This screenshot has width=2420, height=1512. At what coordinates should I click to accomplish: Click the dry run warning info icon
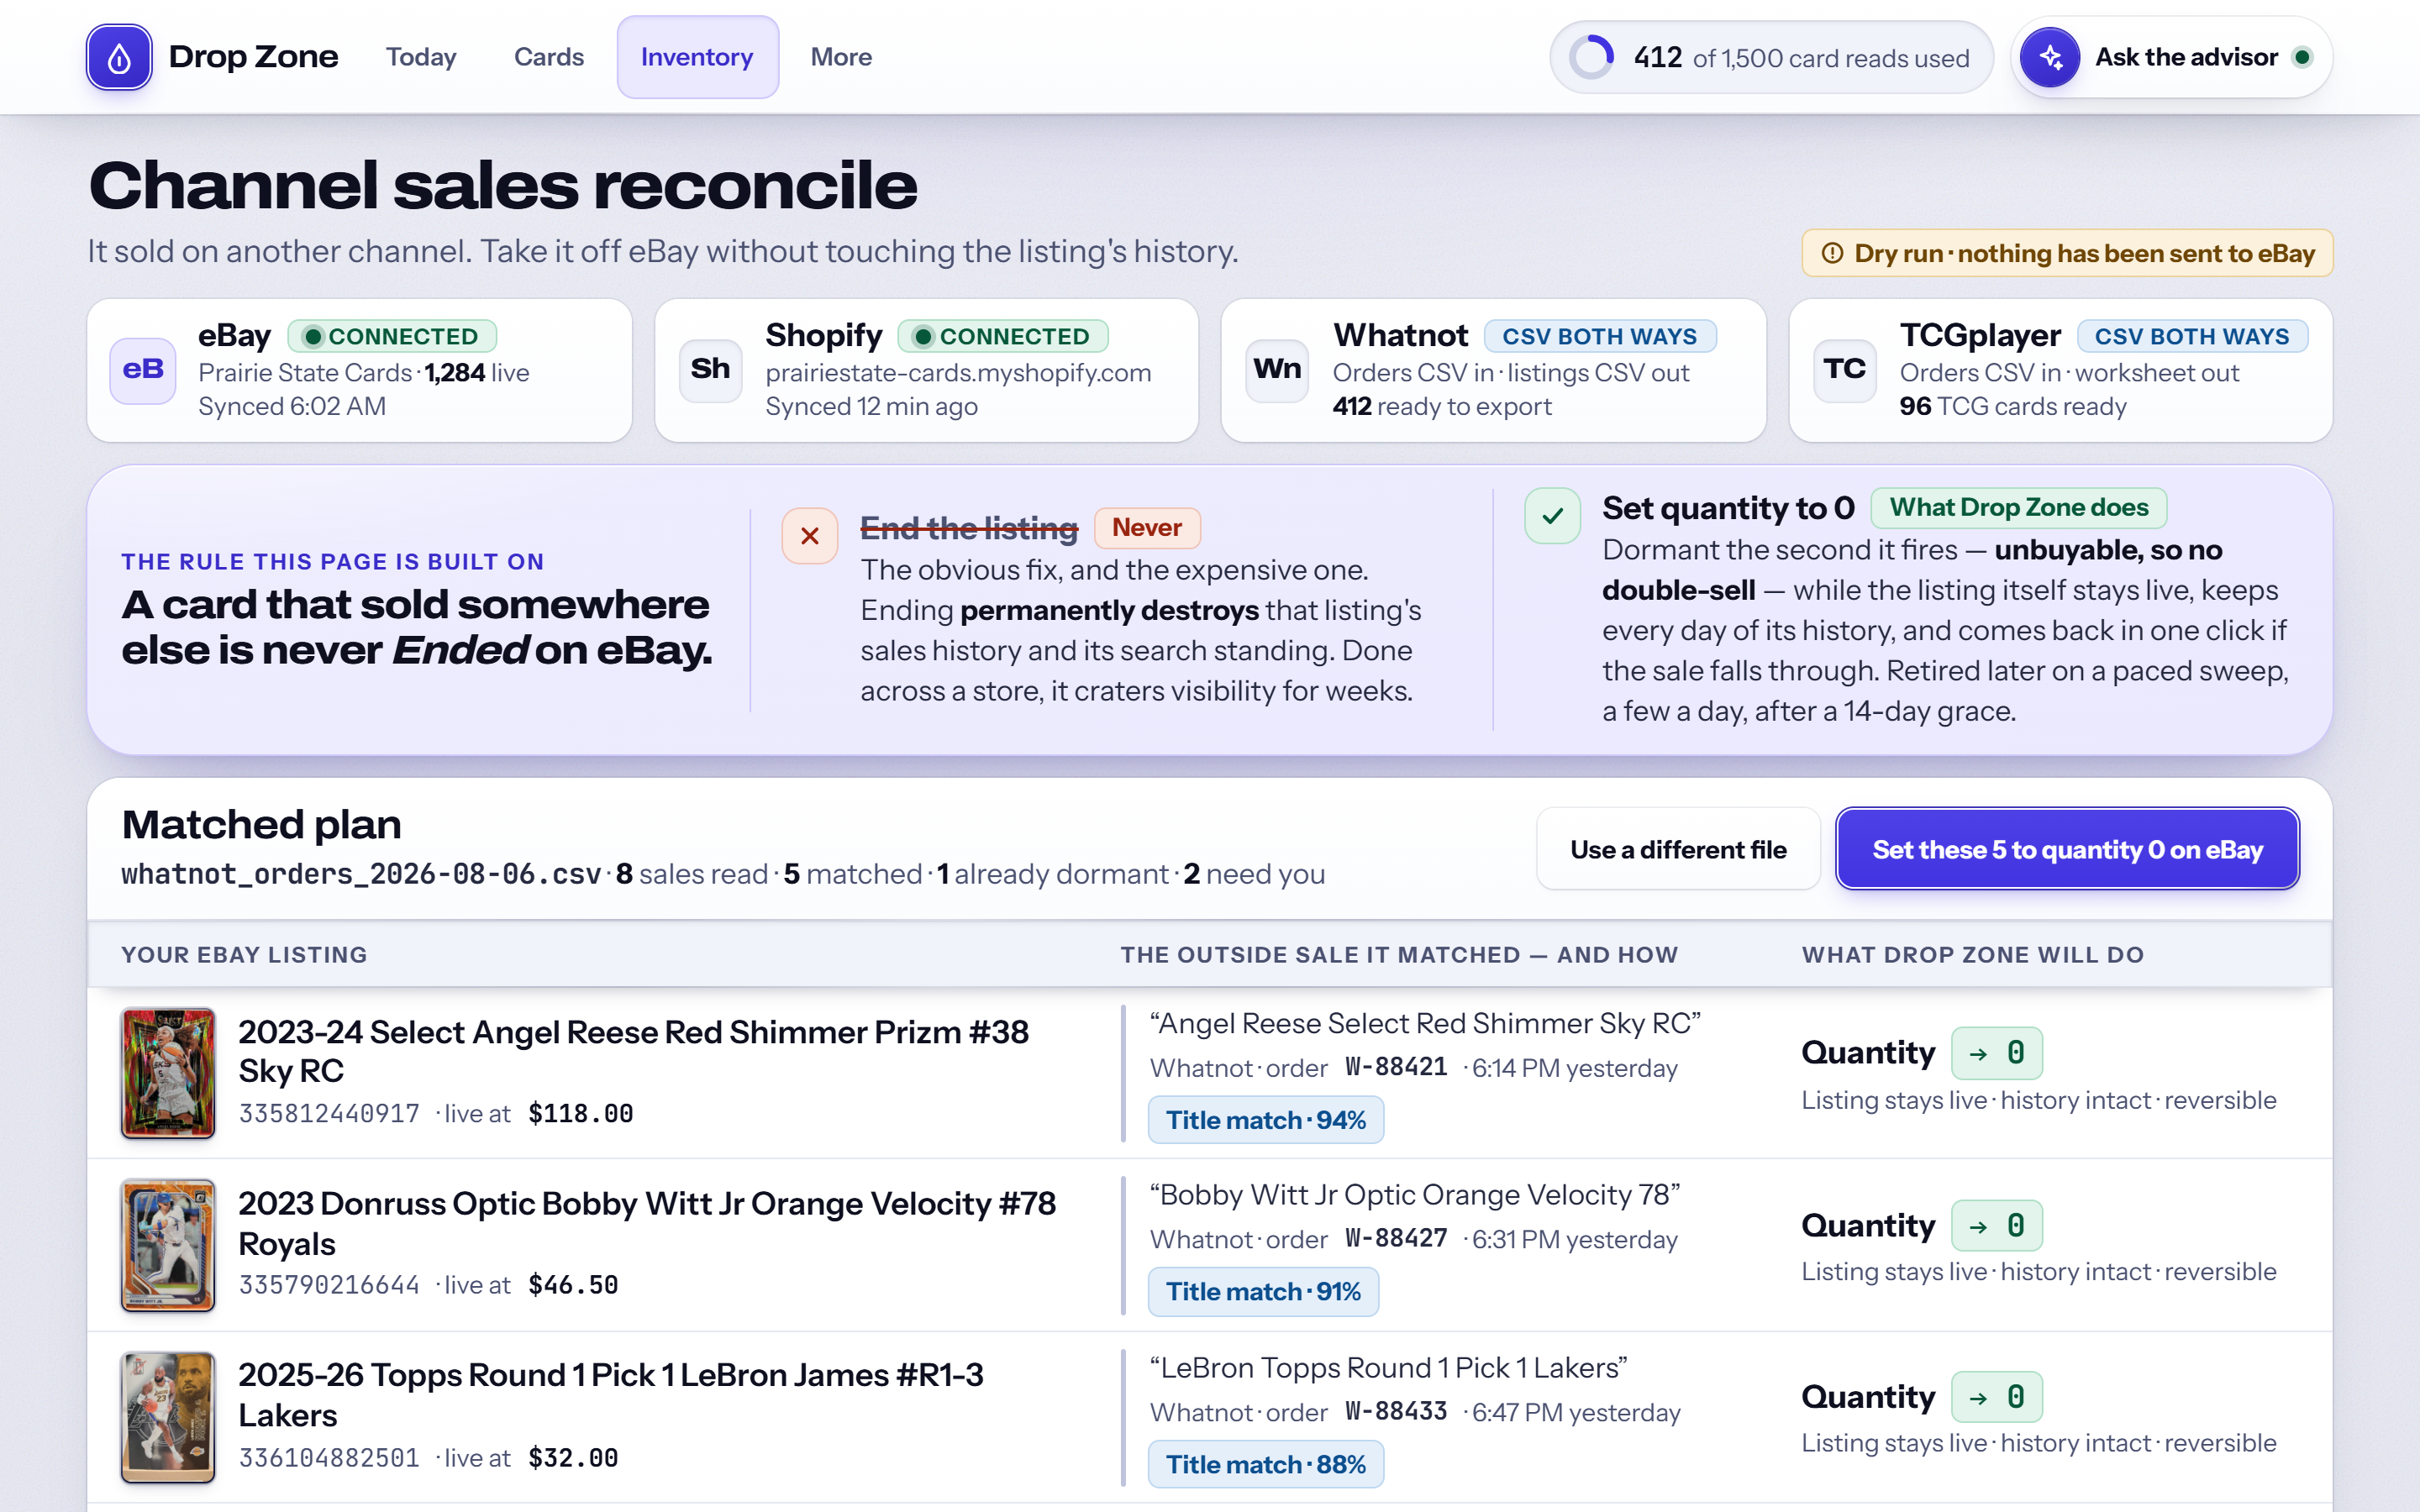tap(1832, 253)
